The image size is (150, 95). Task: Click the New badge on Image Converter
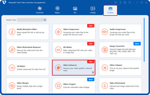(x=137, y=44)
